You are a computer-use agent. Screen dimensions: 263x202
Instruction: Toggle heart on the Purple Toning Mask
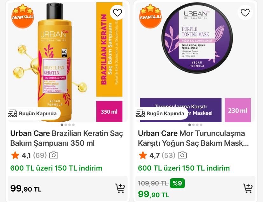tap(245, 13)
